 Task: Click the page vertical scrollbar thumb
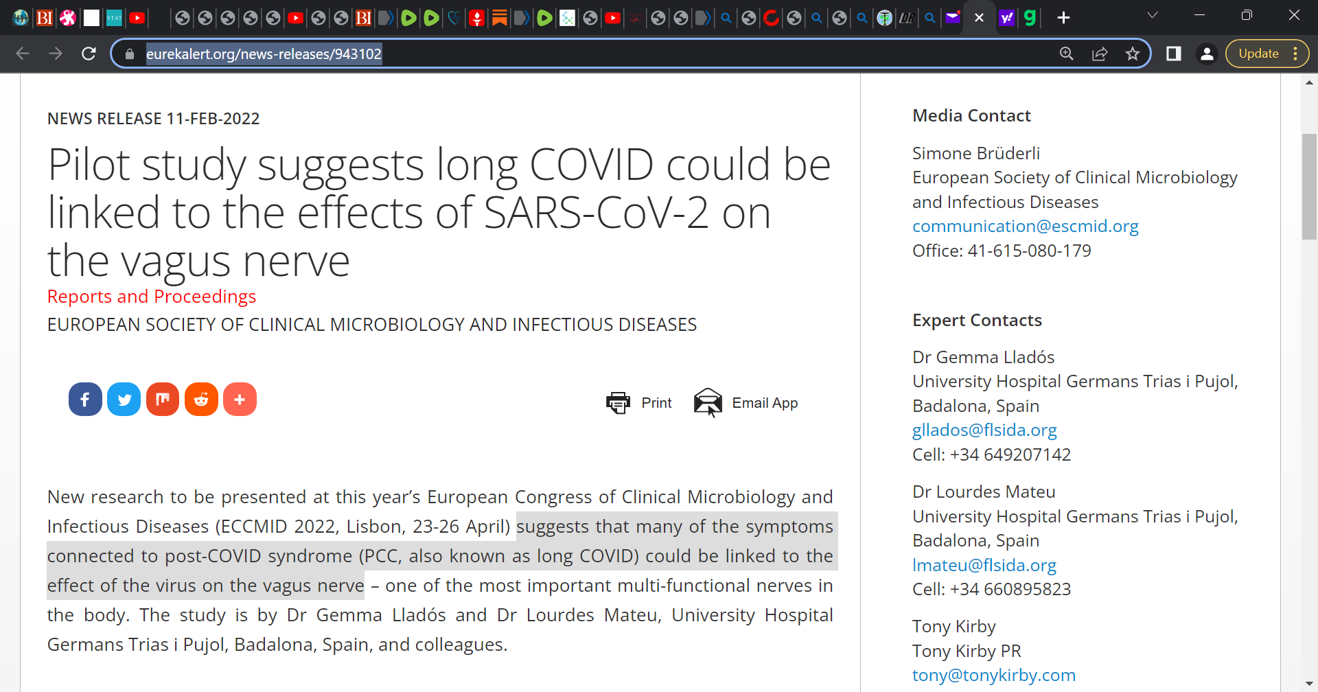point(1309,187)
